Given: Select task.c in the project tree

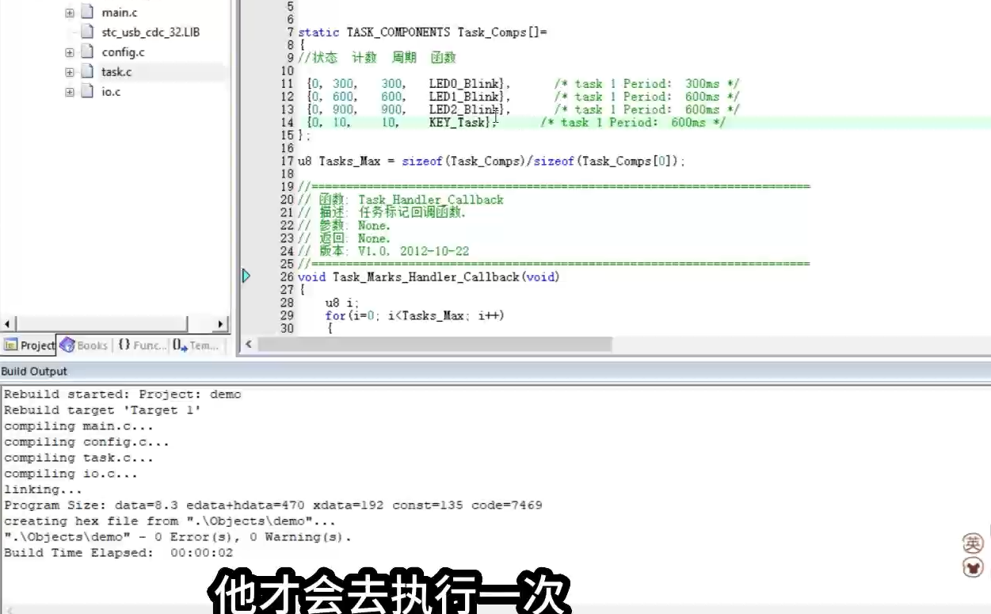Looking at the screenshot, I should (x=116, y=72).
